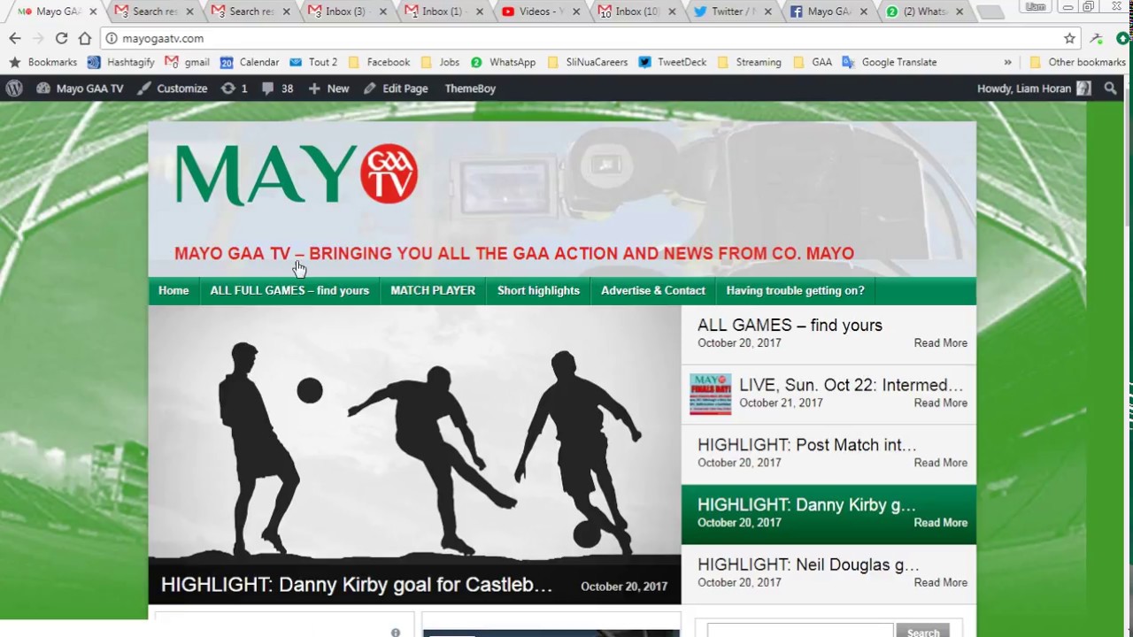
Task: Read More for HIGHLIGHT: Neil Douglas post
Action: click(940, 582)
